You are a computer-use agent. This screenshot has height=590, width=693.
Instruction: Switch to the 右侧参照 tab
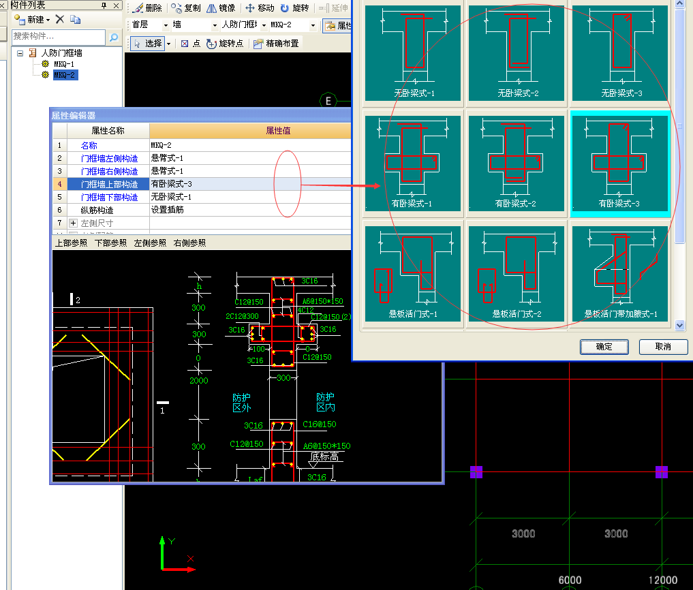[x=189, y=243]
